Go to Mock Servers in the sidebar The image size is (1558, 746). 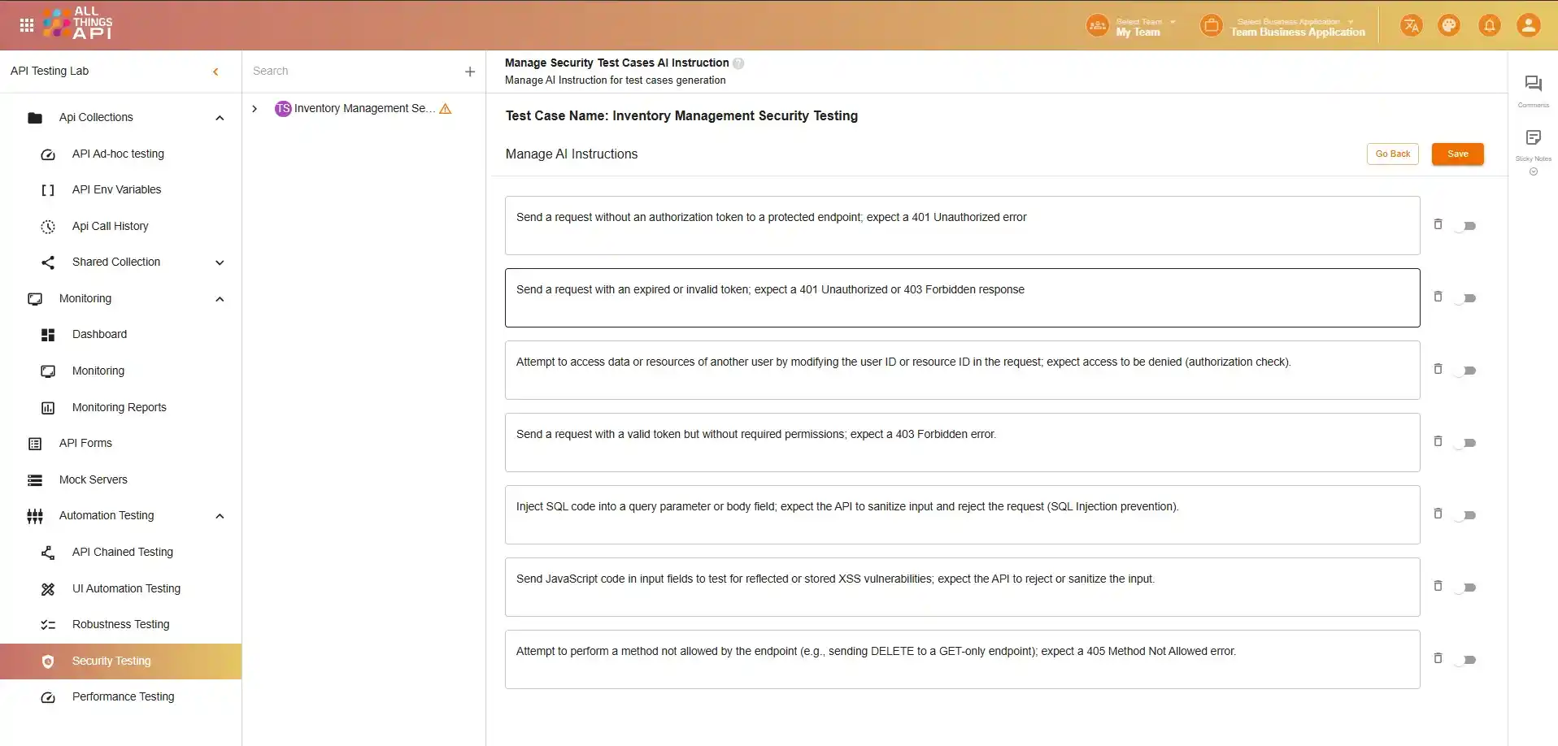point(93,479)
